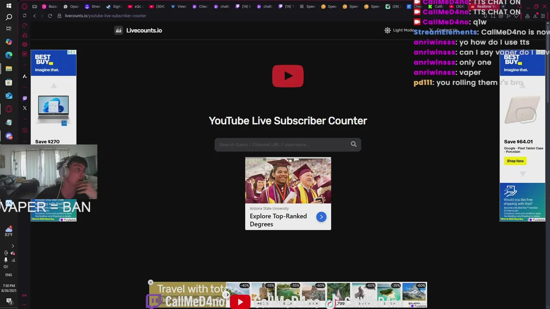Open the profile account icon in toolbar

coord(527,15)
